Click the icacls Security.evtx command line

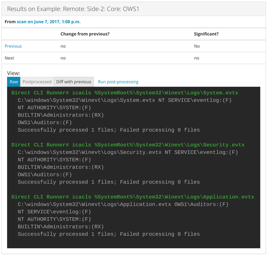(x=128, y=145)
